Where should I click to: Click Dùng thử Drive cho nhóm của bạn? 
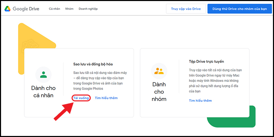click(239, 9)
